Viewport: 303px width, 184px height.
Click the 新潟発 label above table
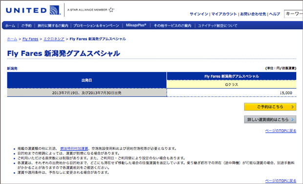[12, 69]
